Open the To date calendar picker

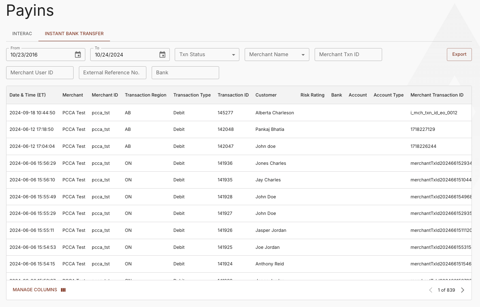coord(162,55)
